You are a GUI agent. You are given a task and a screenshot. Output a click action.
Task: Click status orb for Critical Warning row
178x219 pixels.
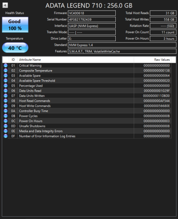click(x=6, y=65)
